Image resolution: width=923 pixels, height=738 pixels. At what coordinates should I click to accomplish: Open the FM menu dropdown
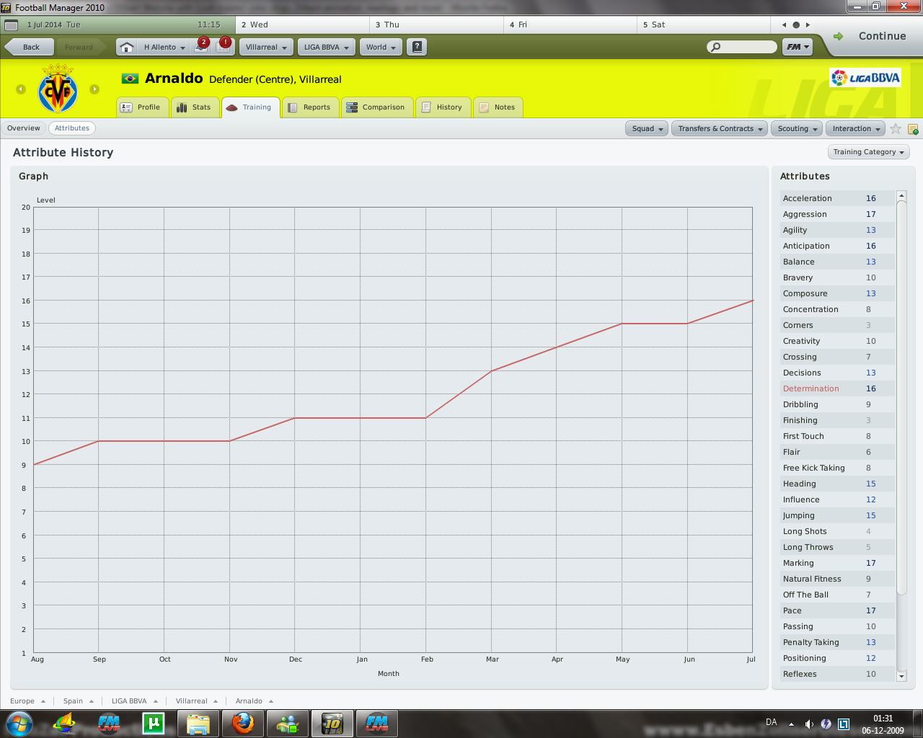click(x=798, y=47)
